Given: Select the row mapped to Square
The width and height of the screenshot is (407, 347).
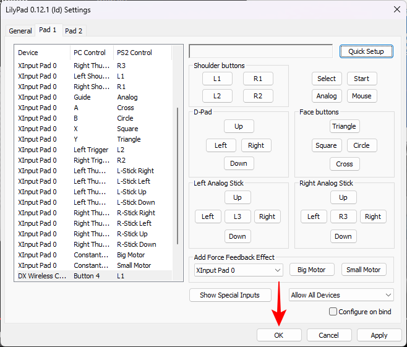Looking at the screenshot, I should (x=95, y=129).
